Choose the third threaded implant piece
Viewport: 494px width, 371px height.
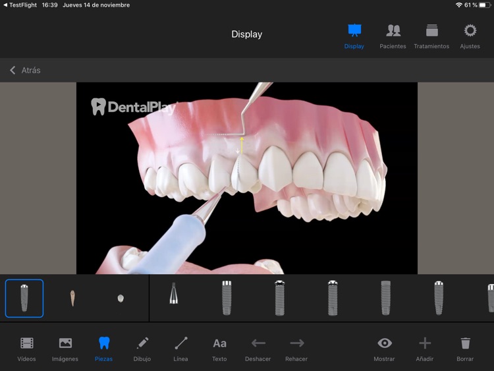point(333,298)
